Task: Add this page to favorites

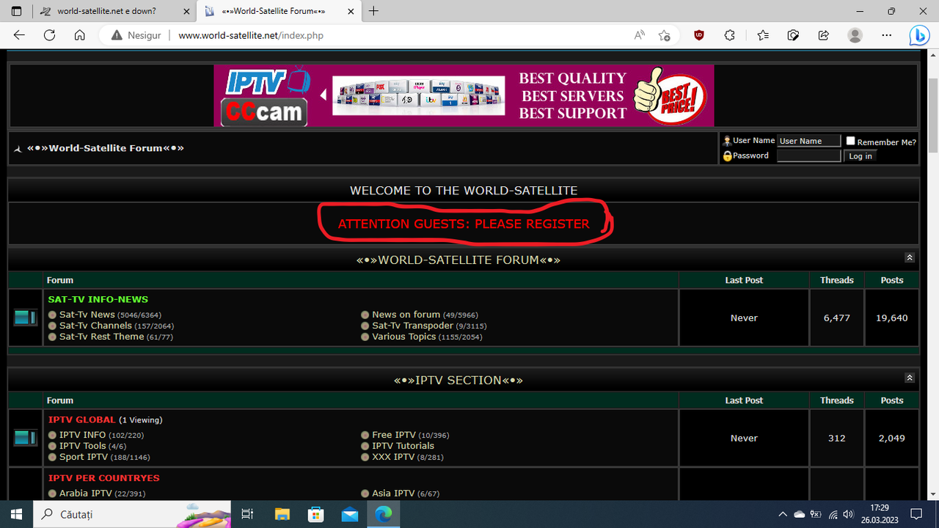Action: [x=665, y=35]
